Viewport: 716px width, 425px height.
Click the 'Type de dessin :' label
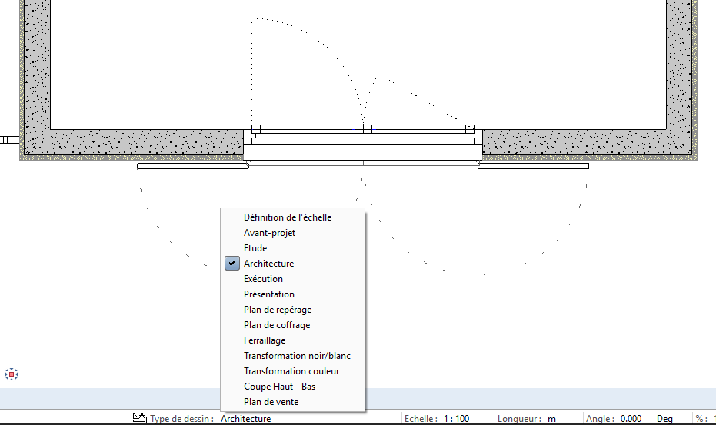click(181, 419)
